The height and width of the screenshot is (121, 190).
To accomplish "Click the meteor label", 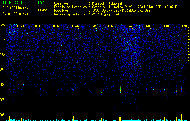I will pyautogui.click(x=43, y=9).
